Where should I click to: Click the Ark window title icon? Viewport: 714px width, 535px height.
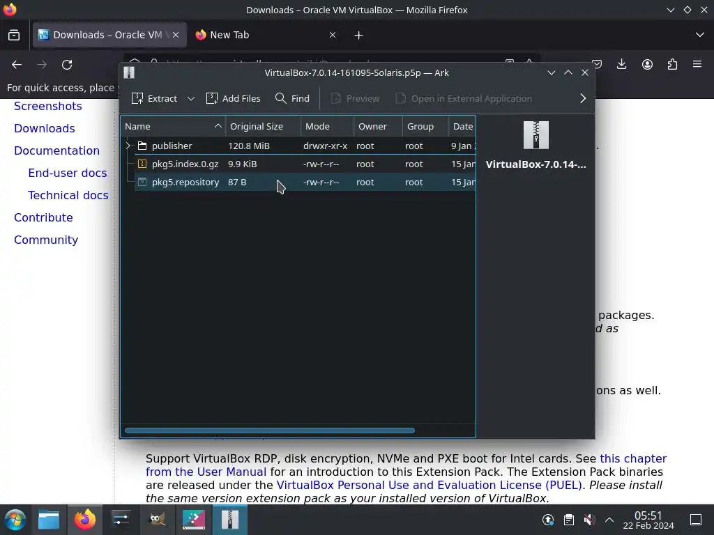[129, 72]
